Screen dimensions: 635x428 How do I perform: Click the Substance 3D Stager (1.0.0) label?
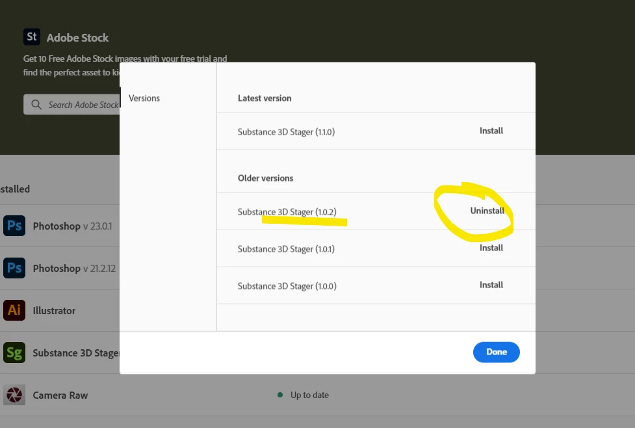click(x=287, y=286)
